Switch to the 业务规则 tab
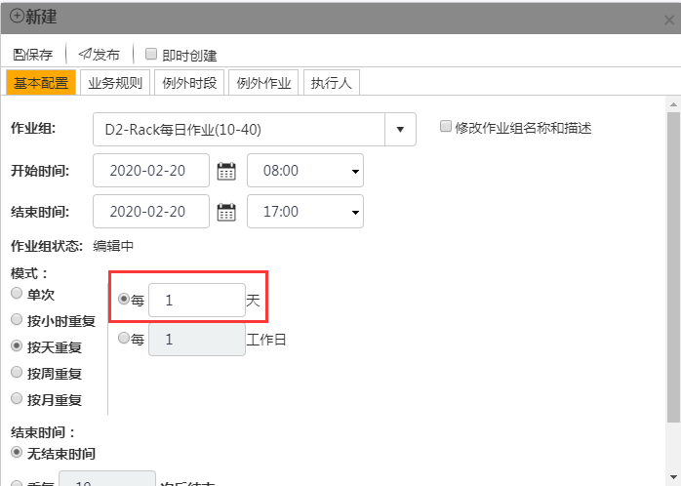The height and width of the screenshot is (486, 681). point(115,83)
